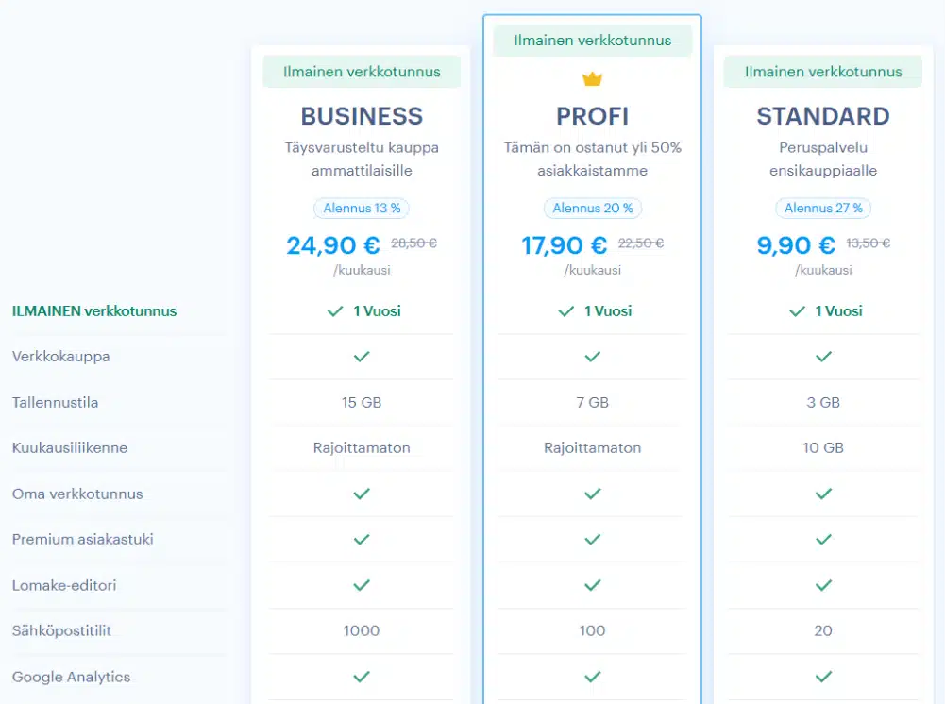The image size is (945, 704).
Task: Click the Lomake-editori checkmark in BUSINESS column
Action: [362, 585]
